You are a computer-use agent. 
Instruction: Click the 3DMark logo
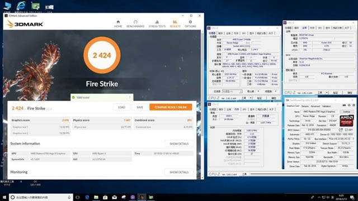[x=25, y=24]
